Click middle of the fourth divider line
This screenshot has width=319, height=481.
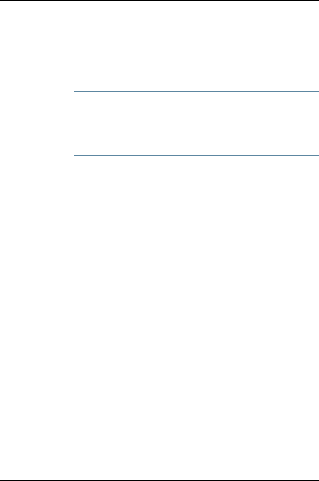[x=196, y=196]
